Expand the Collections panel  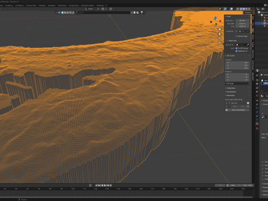click(237, 88)
